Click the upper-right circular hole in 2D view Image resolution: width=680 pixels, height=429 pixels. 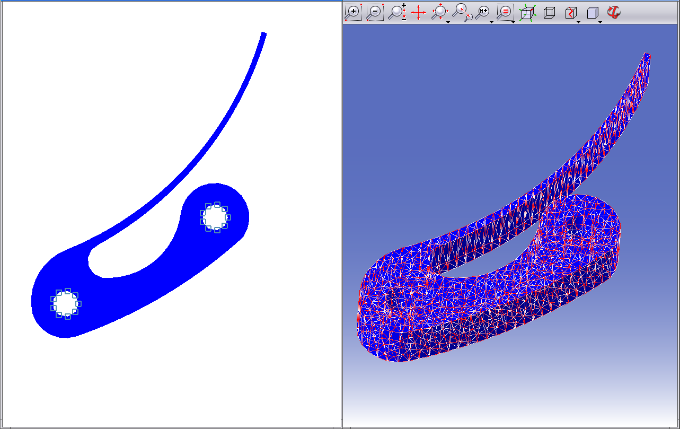point(215,217)
